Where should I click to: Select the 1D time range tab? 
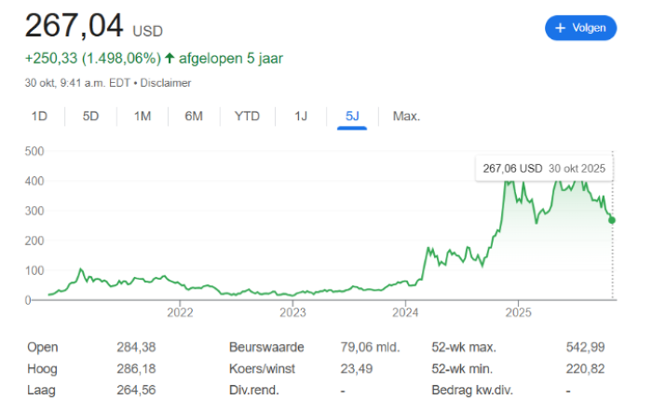(x=39, y=117)
